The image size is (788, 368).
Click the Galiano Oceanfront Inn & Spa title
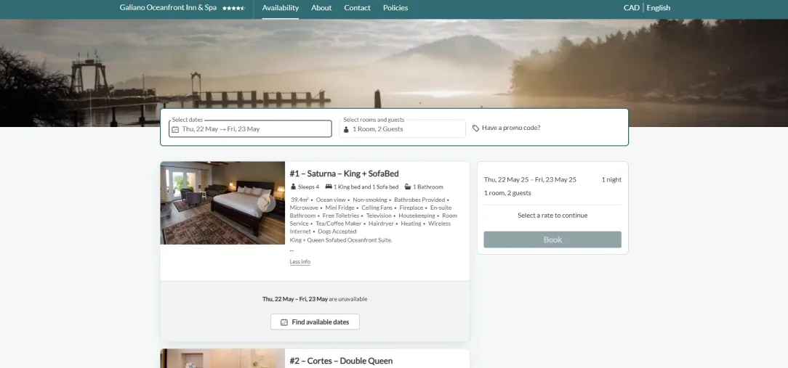168,7
